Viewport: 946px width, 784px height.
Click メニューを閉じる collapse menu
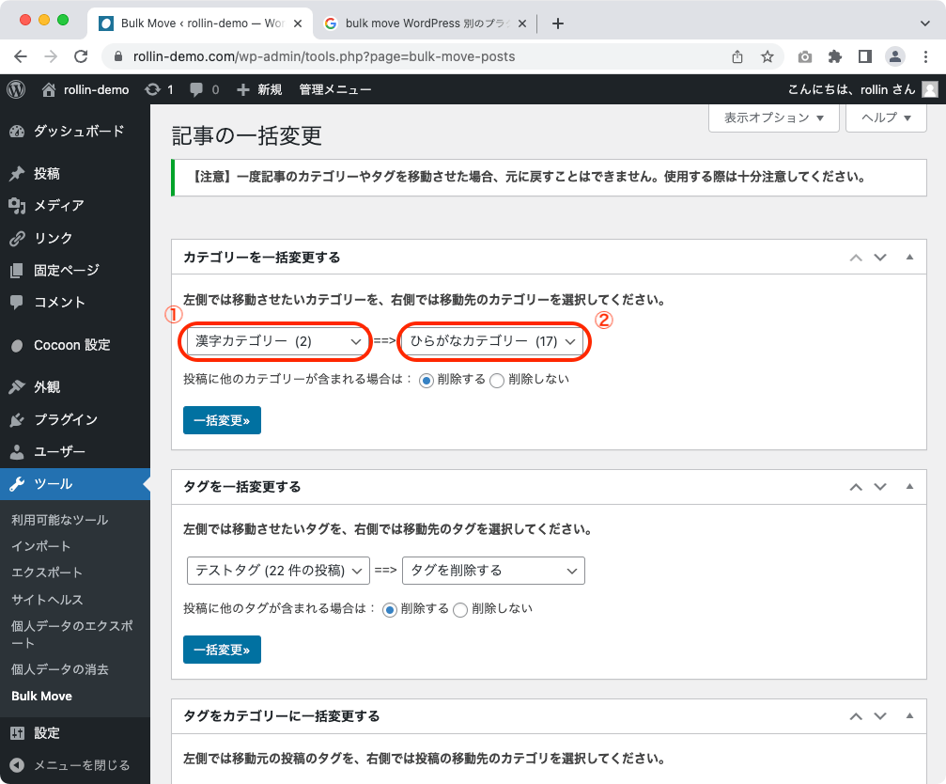[x=75, y=765]
